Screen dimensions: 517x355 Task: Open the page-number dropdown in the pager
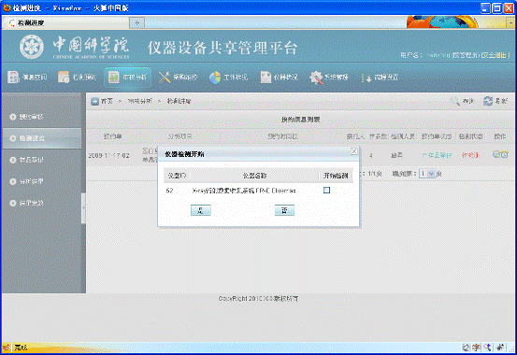427,174
